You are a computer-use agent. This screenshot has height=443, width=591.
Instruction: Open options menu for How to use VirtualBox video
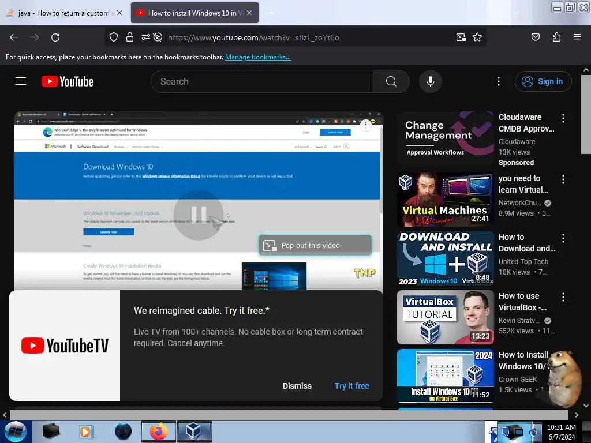563,297
